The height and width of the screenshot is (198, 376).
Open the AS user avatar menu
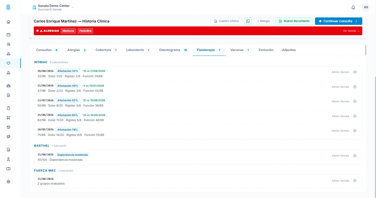tap(366, 7)
